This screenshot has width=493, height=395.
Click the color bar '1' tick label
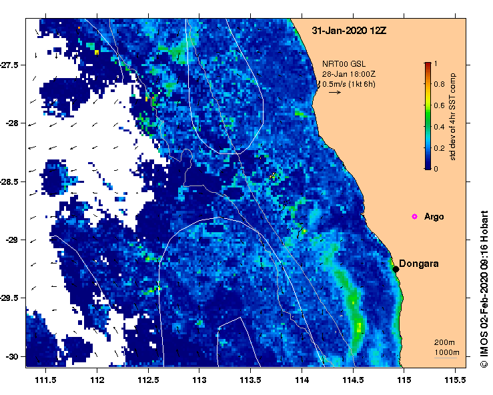[x=436, y=63]
